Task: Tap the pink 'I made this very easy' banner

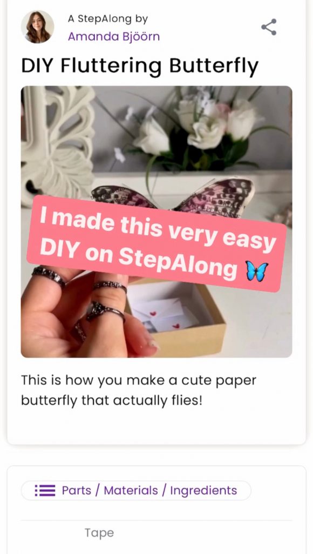Action: click(156, 243)
